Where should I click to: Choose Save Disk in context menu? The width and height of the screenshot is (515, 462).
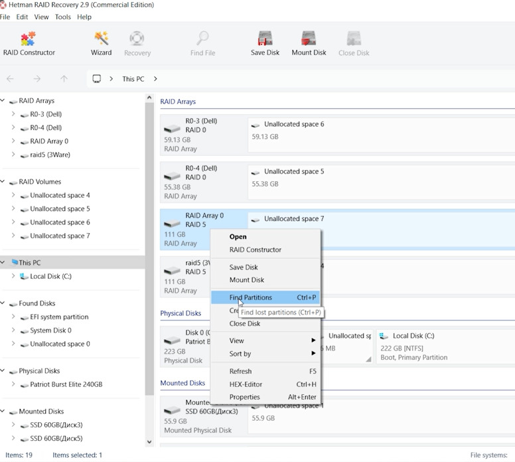(x=265, y=267)
